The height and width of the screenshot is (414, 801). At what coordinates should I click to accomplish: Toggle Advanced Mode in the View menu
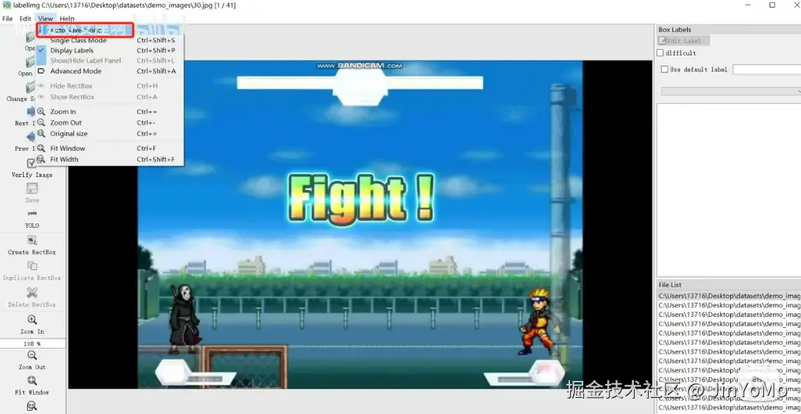coord(110,71)
